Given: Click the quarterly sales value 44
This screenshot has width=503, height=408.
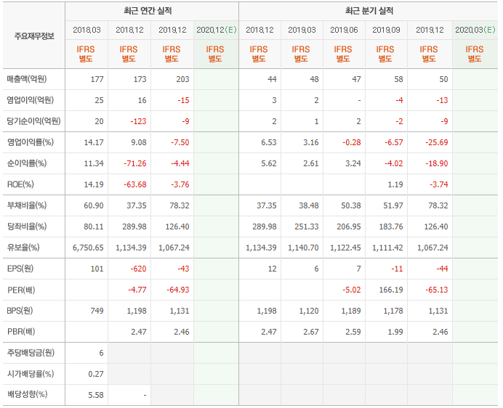Looking at the screenshot, I should click(x=272, y=79).
